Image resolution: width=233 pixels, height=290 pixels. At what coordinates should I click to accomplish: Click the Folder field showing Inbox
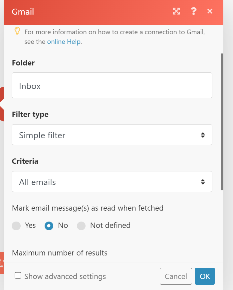pos(112,85)
